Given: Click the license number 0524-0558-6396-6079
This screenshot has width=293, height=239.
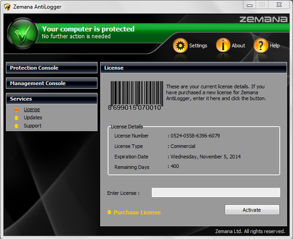Looking at the screenshot, I should [x=195, y=136].
